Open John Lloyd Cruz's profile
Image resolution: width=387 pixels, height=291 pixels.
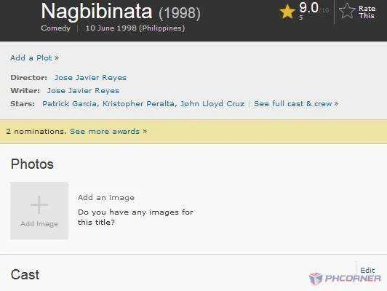click(x=212, y=103)
